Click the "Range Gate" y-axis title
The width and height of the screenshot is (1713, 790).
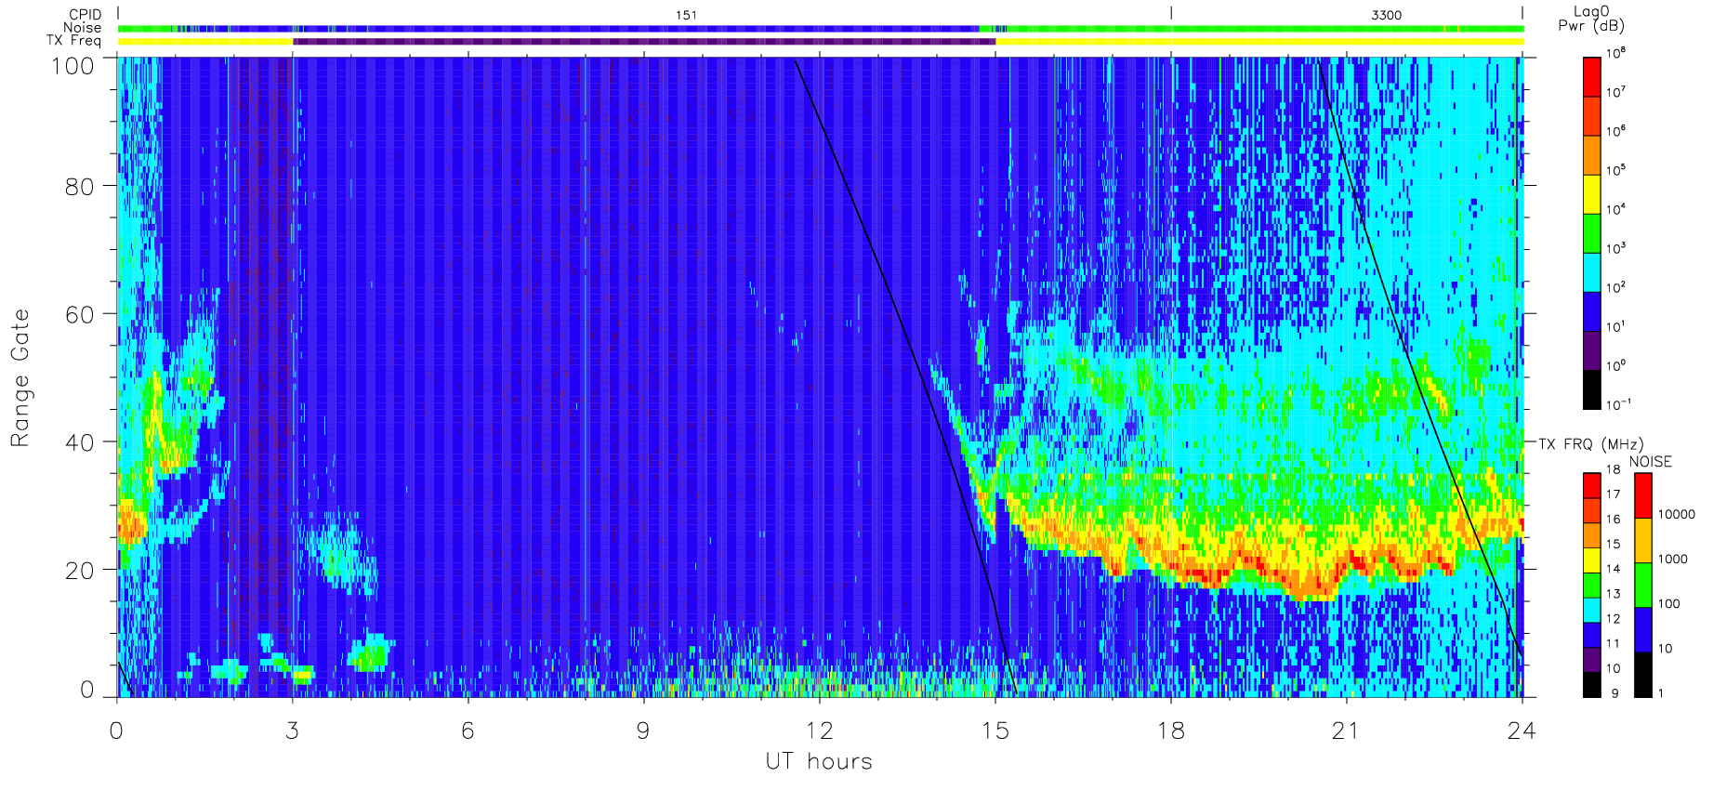tap(20, 378)
